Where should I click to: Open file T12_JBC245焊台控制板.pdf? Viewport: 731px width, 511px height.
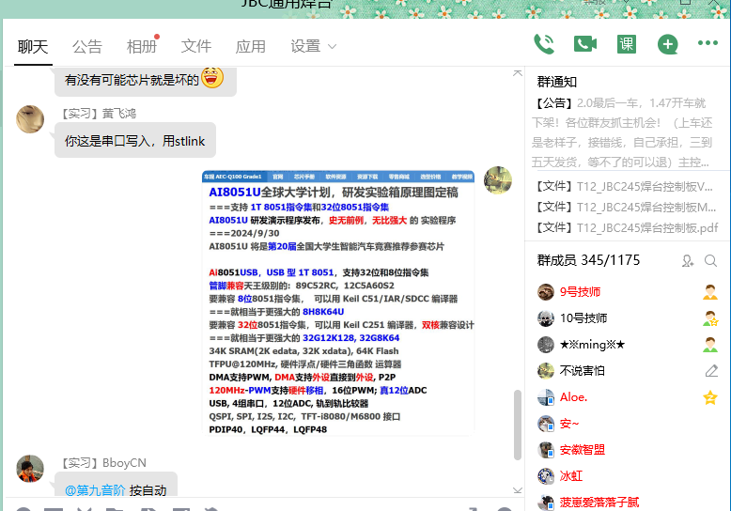coord(627,228)
